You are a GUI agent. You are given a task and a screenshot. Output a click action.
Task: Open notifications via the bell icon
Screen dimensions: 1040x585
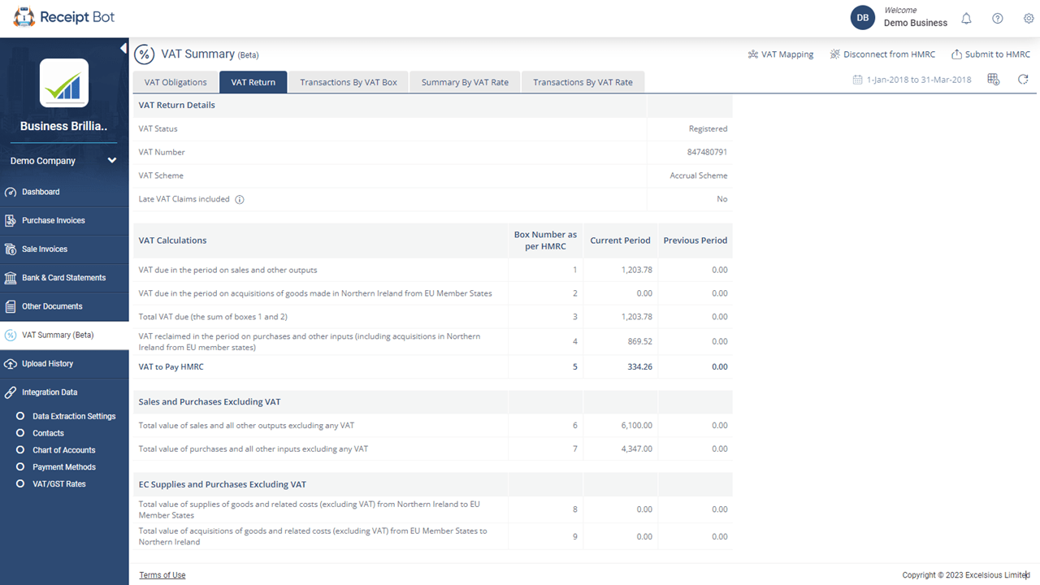click(966, 18)
